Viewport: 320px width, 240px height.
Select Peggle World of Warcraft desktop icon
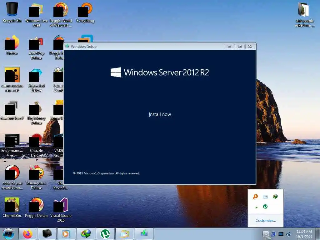pos(61,14)
